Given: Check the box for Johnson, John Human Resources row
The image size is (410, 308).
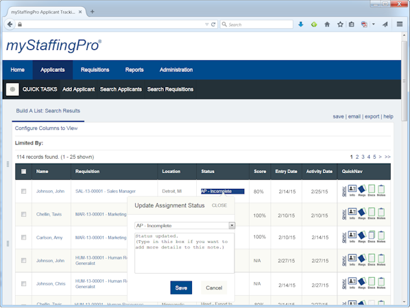Looking at the screenshot, I should [23, 261].
